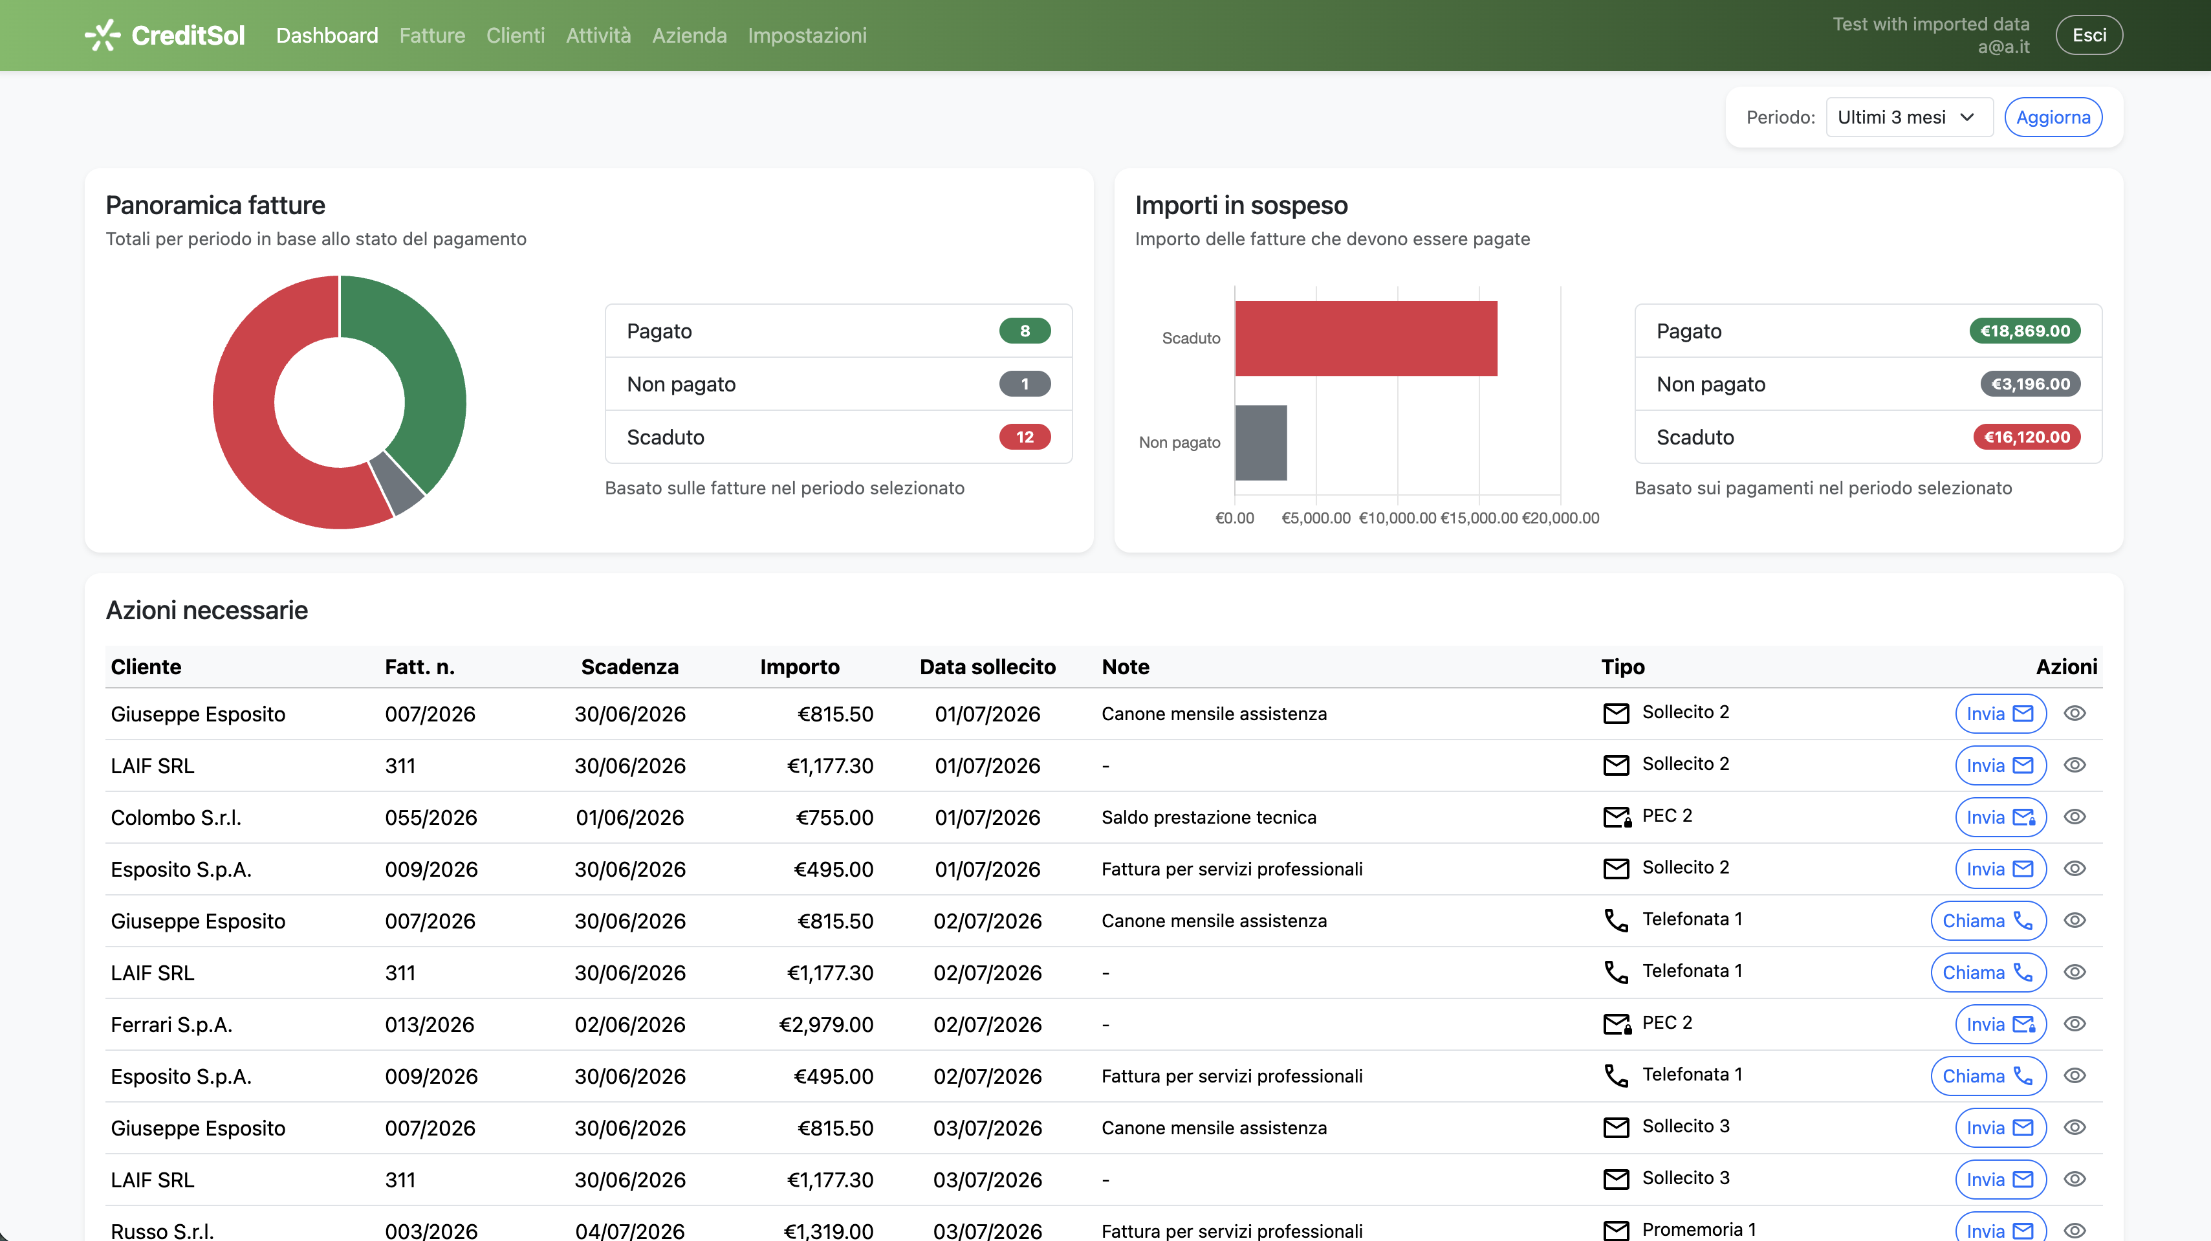Click the Pagato amount badge €18,869.00
The width and height of the screenshot is (2211, 1241).
2025,331
